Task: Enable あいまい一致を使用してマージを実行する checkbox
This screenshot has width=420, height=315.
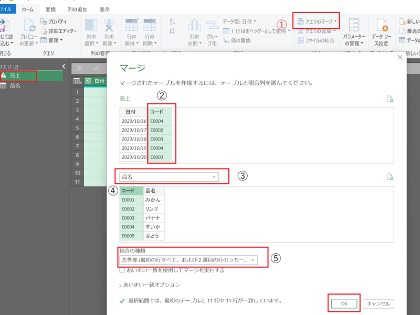Action: 122,270
